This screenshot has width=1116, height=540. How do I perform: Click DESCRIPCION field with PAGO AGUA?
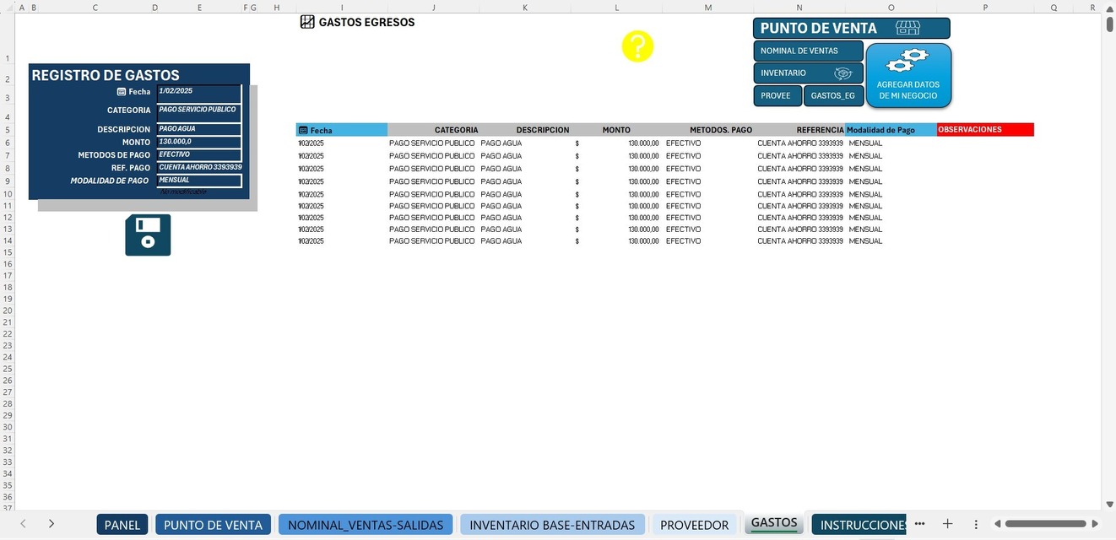point(199,130)
